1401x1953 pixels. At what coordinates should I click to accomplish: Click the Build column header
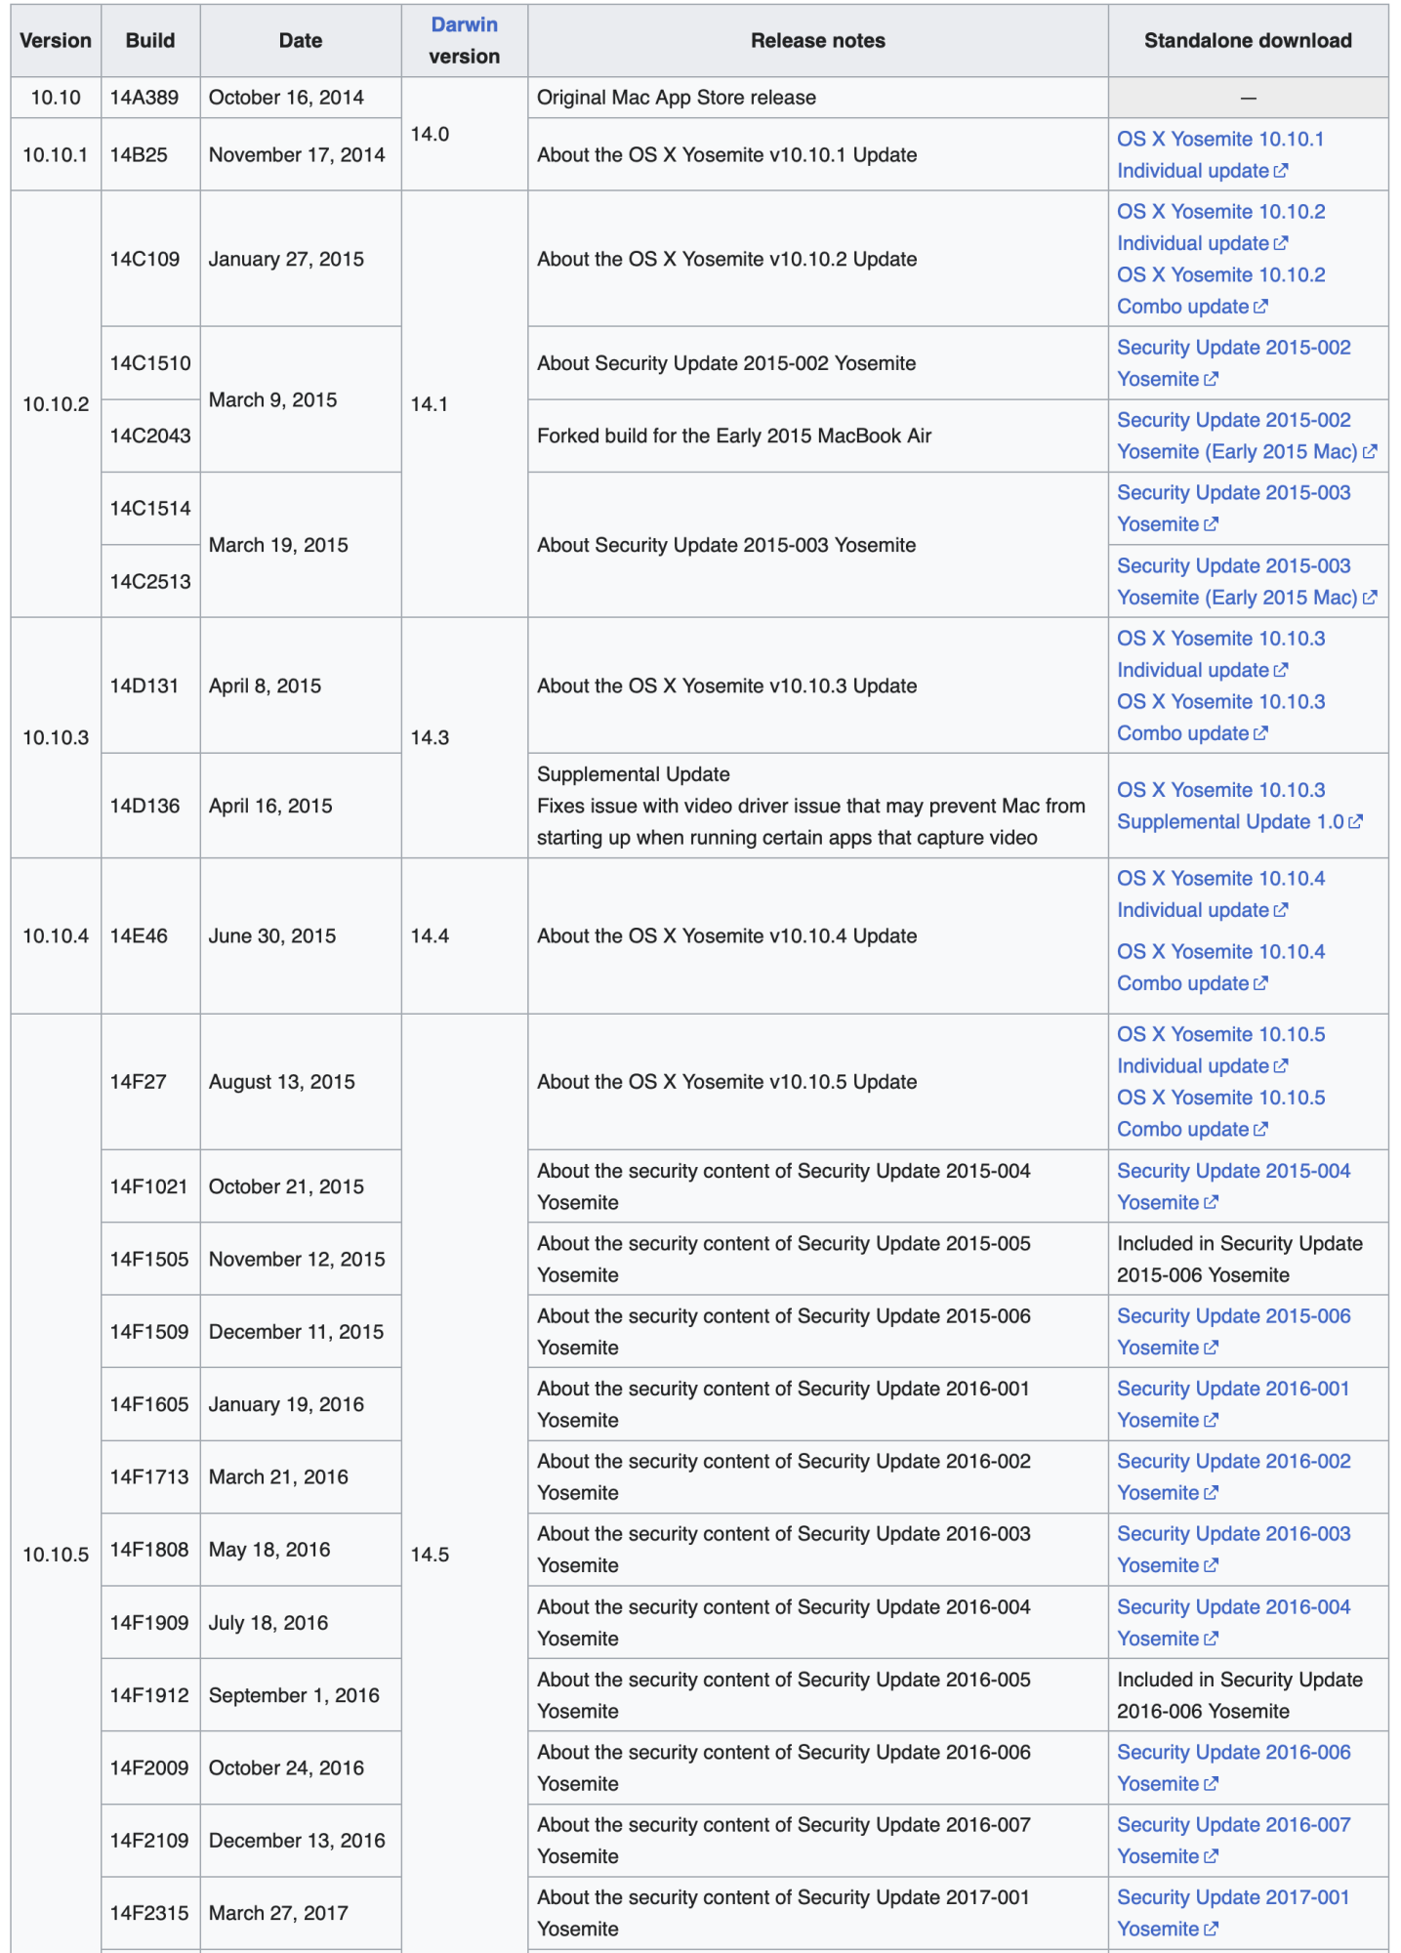click(x=150, y=40)
